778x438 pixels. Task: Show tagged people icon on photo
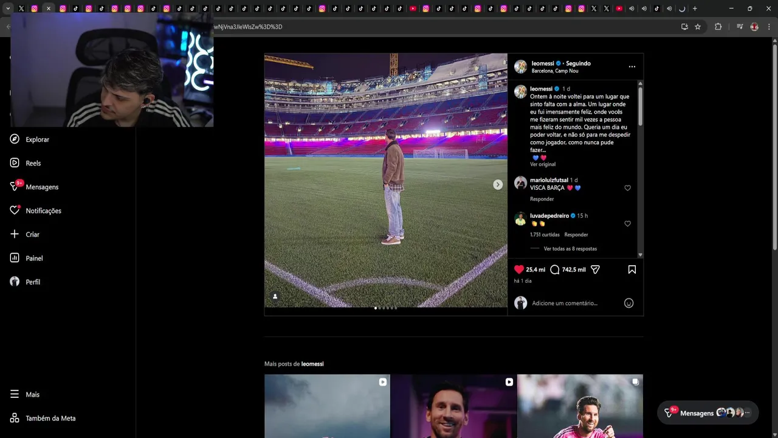pos(275,296)
